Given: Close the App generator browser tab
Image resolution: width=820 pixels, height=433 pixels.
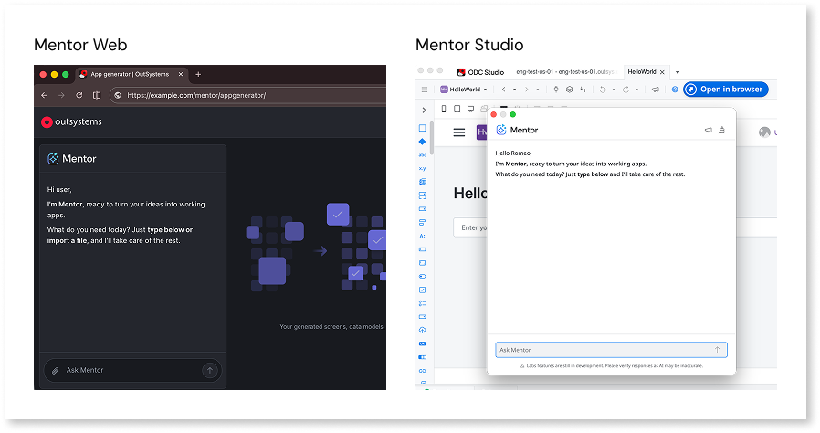Looking at the screenshot, I should click(x=181, y=74).
